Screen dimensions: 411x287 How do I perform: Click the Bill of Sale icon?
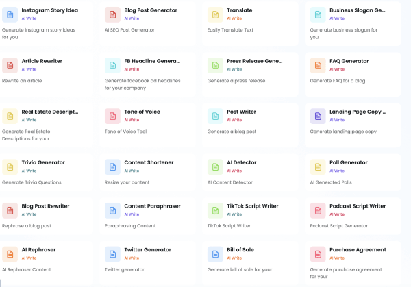click(x=215, y=254)
